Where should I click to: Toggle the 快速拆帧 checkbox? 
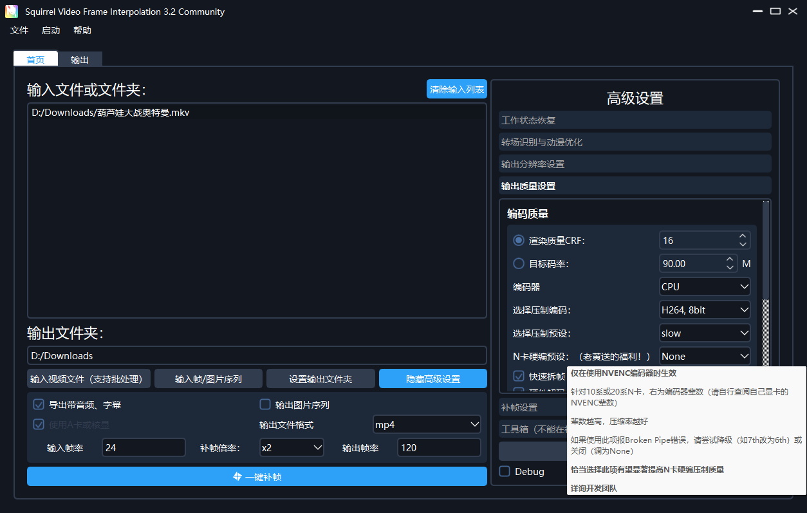(519, 376)
